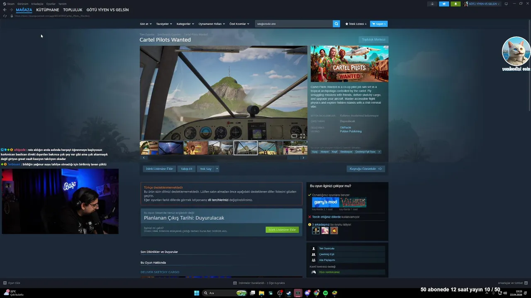Screen dimensions: 531x298
Task: Open the third friend avatar wanting this game
Action: (334, 231)
